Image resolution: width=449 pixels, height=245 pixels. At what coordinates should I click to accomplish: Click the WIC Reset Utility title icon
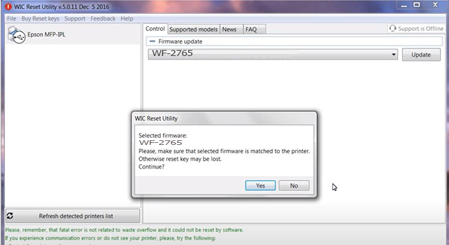[9, 7]
